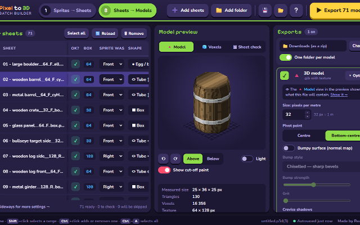Remove selected sheets
Viewport: 360px width, 225px height.
click(134, 33)
